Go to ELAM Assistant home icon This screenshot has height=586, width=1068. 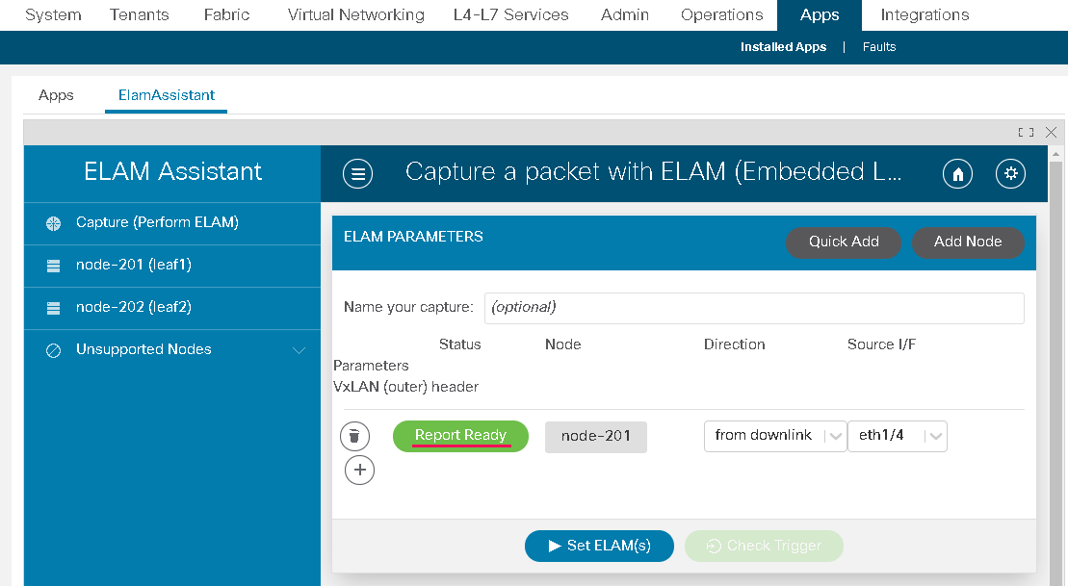pyautogui.click(x=957, y=173)
